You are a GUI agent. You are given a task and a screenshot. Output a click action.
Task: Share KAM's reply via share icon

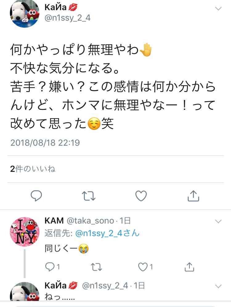pos(189,267)
